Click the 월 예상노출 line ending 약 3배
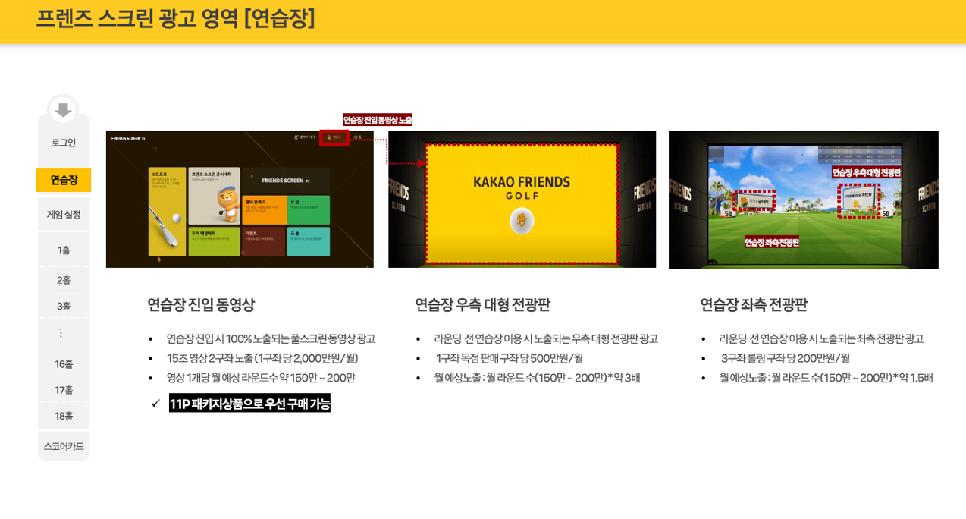Image resolution: width=966 pixels, height=519 pixels. click(538, 378)
